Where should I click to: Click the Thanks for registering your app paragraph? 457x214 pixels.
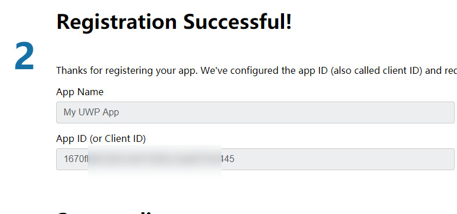[256, 70]
